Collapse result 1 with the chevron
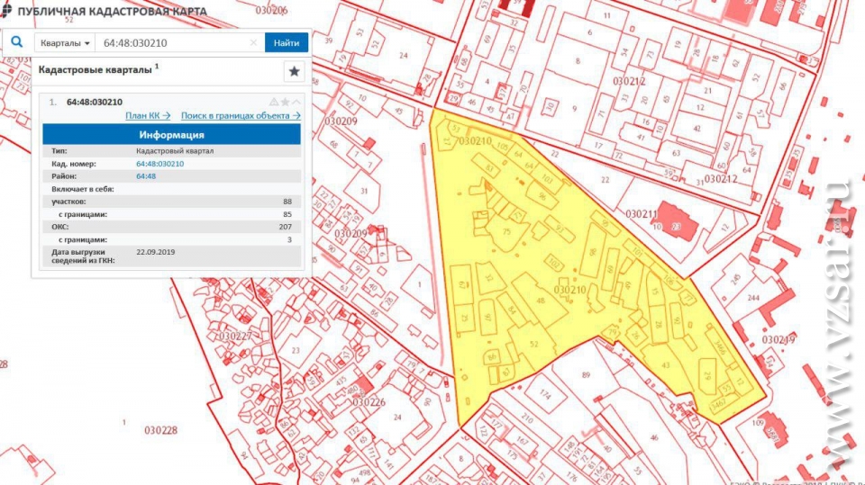865x485 pixels. (x=296, y=102)
